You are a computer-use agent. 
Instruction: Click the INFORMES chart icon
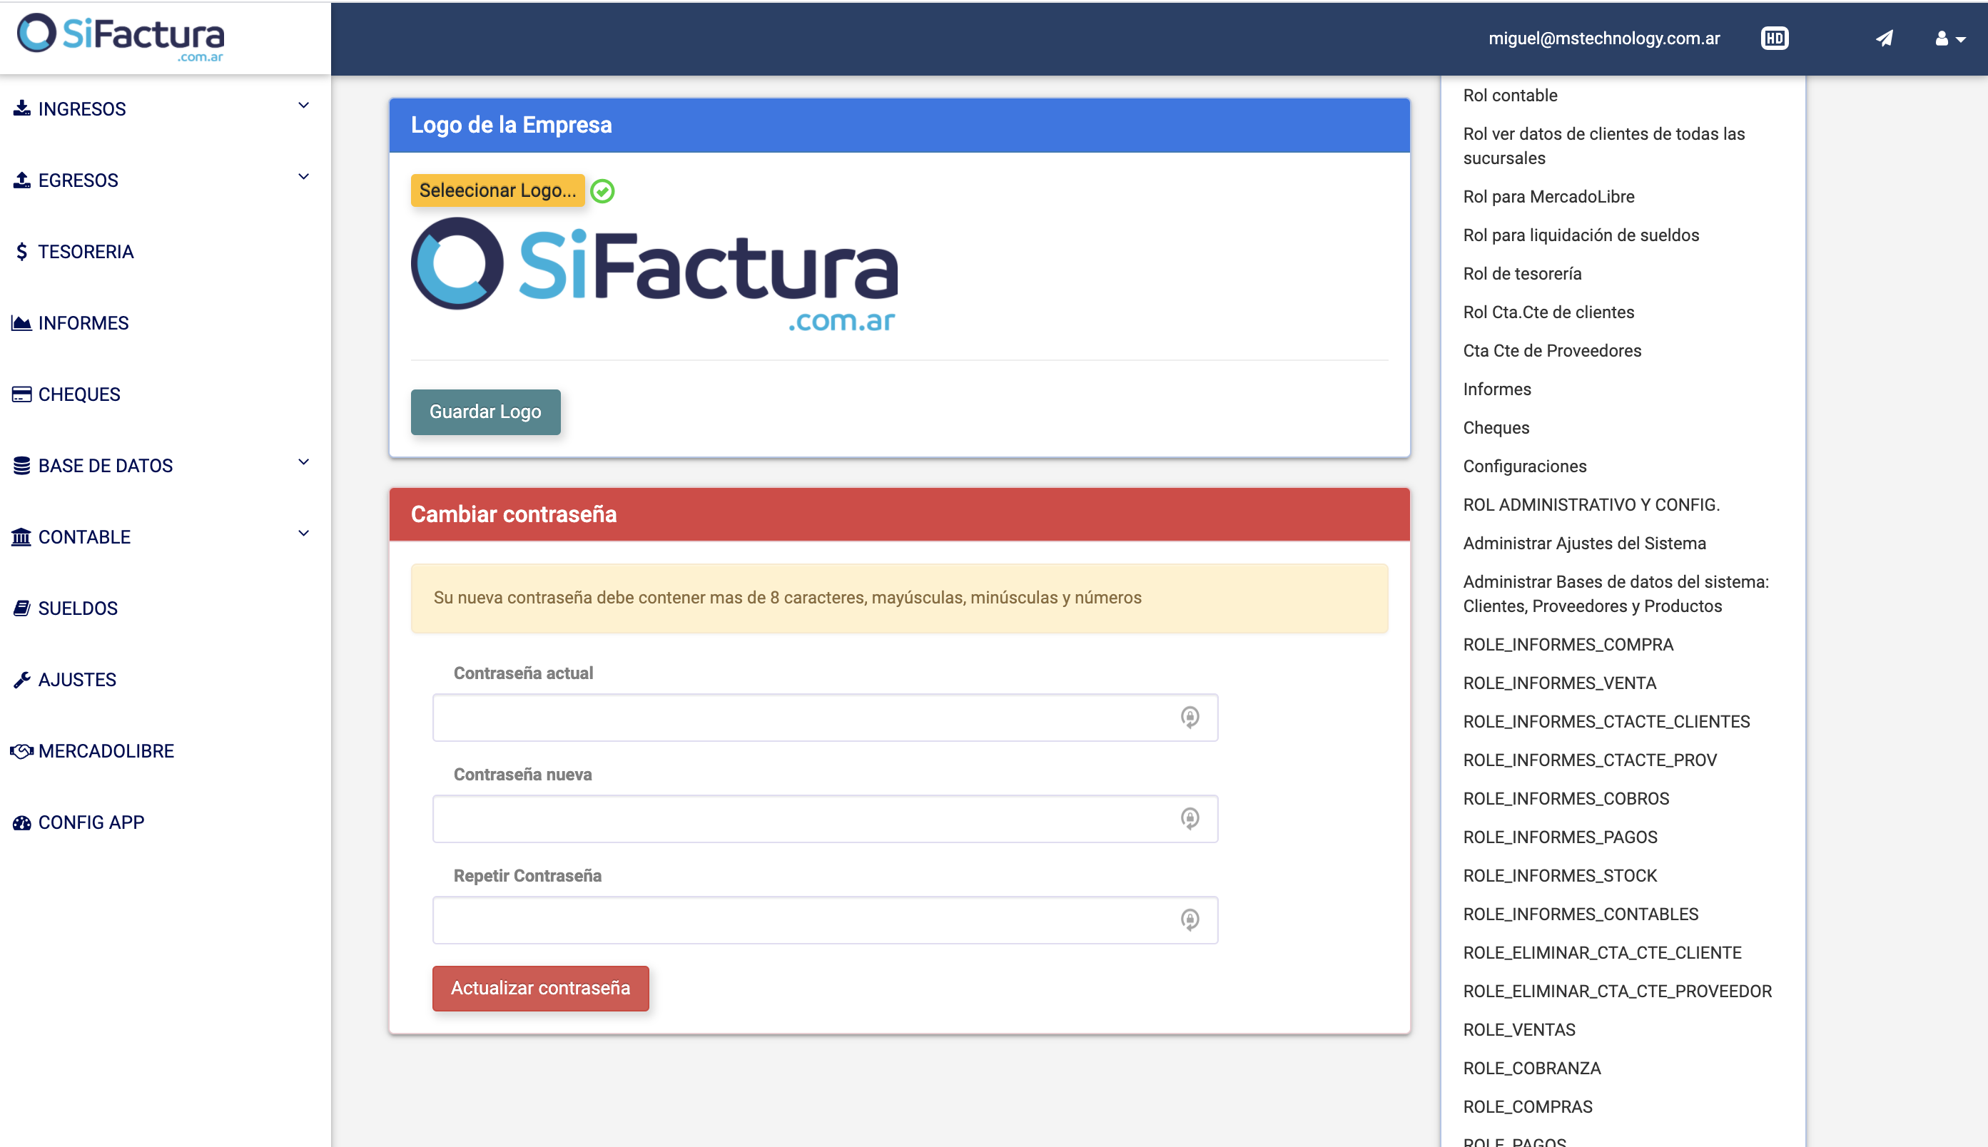pyautogui.click(x=22, y=323)
